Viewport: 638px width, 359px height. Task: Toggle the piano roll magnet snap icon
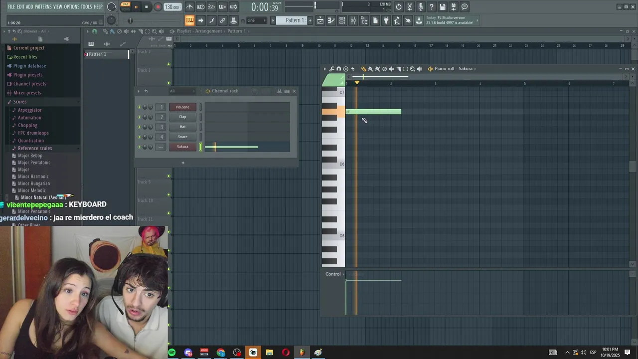point(338,69)
